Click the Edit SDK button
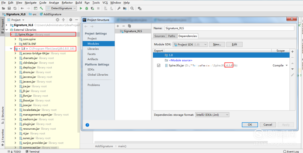The height and width of the screenshot is (153, 303). 234,44
